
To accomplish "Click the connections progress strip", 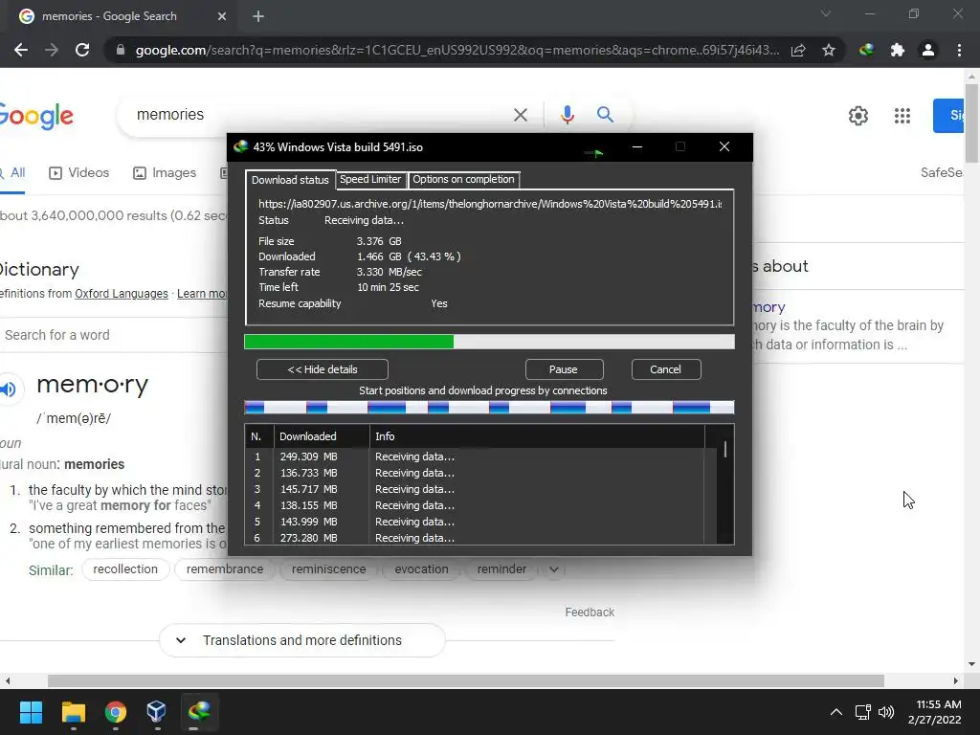I will (x=489, y=408).
